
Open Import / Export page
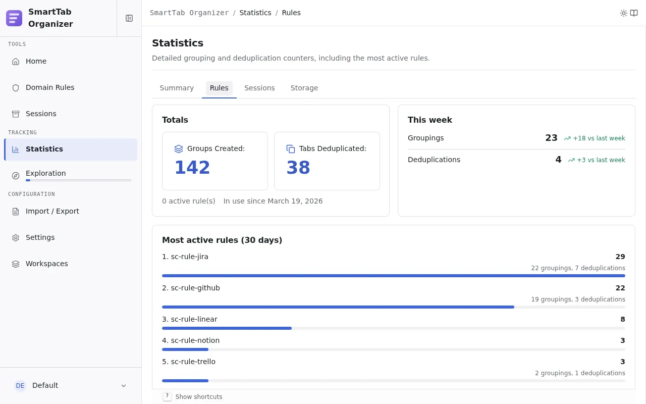click(71, 211)
